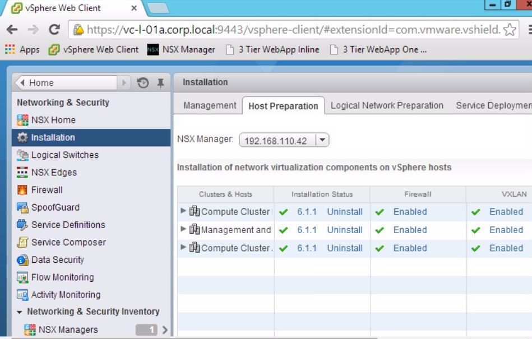Image resolution: width=532 pixels, height=339 pixels.
Task: Collapse Networking & Security Inventory section
Action: (19, 312)
